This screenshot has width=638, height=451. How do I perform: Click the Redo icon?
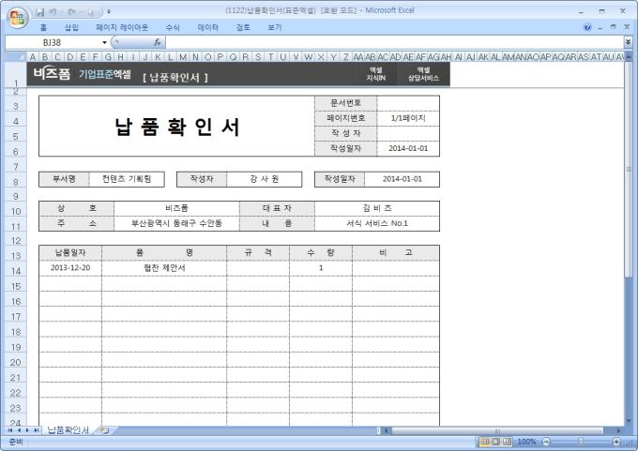click(71, 12)
